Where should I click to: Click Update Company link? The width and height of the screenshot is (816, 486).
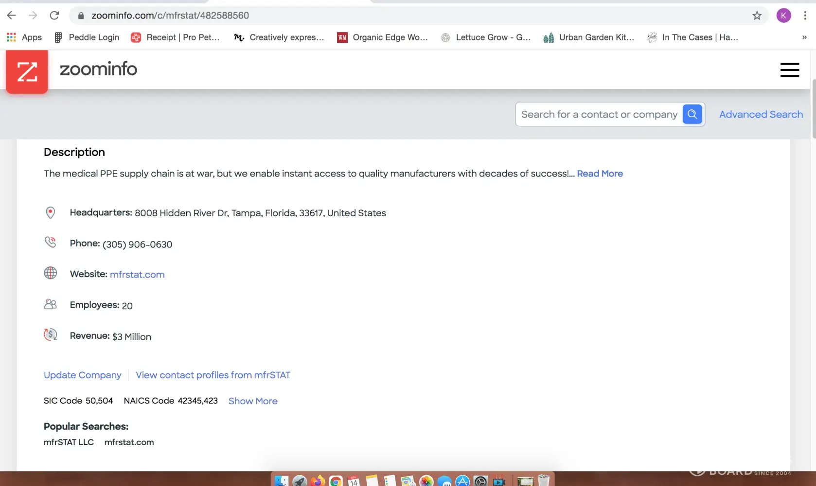82,375
